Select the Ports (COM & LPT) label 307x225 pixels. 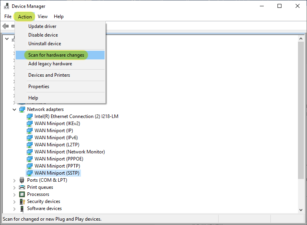tap(47, 180)
